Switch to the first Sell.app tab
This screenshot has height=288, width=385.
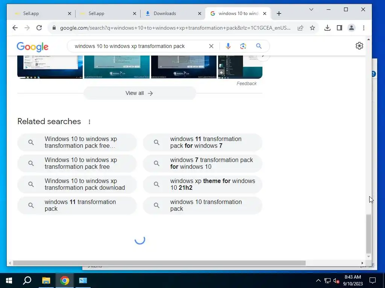click(41, 14)
